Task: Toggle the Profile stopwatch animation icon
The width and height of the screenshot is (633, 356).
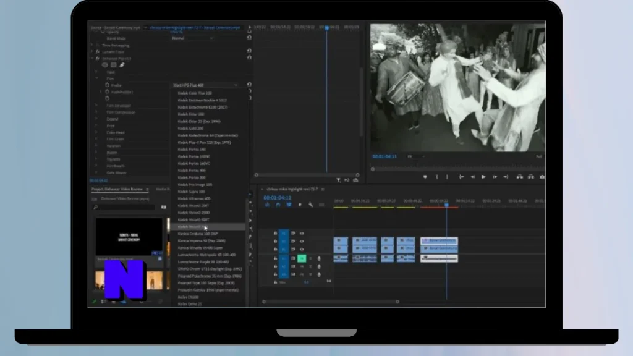Action: click(x=107, y=85)
